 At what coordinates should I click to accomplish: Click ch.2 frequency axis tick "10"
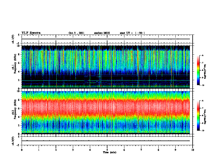[x=19, y=91]
